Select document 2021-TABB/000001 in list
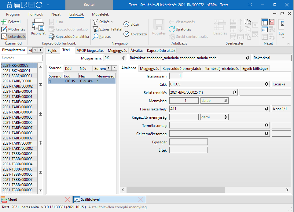This screenshot has width=294, height=212. [x=17, y=81]
